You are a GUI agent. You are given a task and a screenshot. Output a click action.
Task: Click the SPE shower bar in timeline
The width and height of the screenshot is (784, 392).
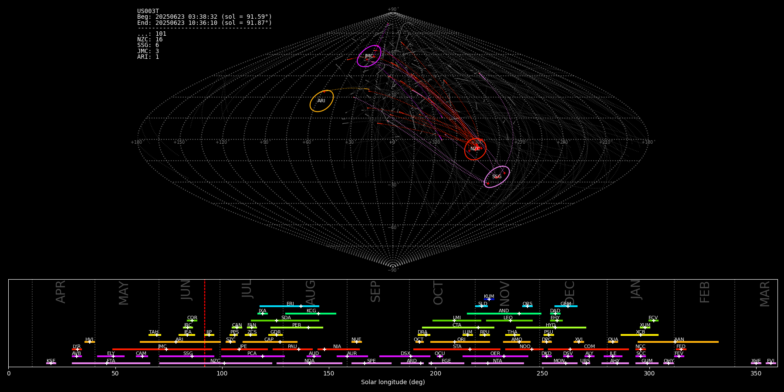[372, 363]
